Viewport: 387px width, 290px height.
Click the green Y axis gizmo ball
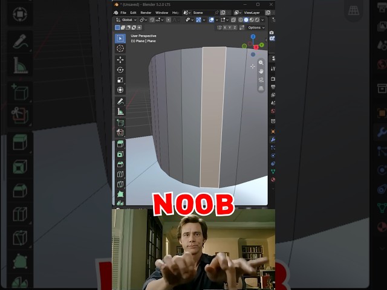[262, 45]
